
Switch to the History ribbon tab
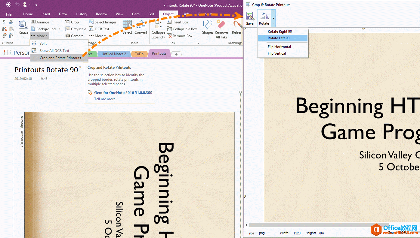pyautogui.click(x=81, y=14)
